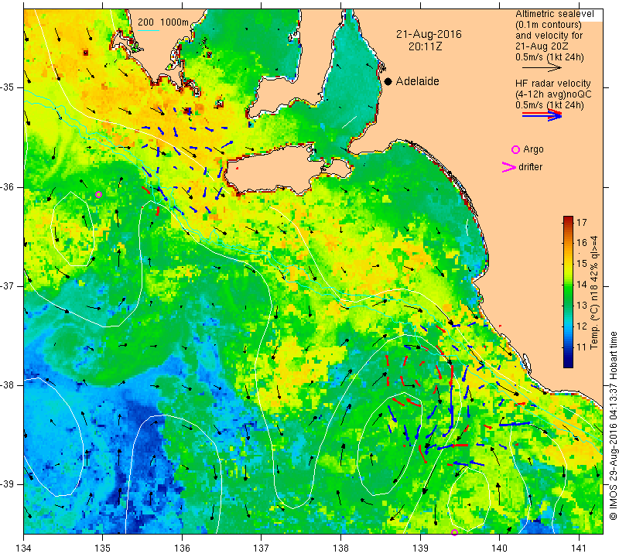Click the Argo float marker at bottom near 139.4
Screen dimensions: 619x557
(x=454, y=532)
